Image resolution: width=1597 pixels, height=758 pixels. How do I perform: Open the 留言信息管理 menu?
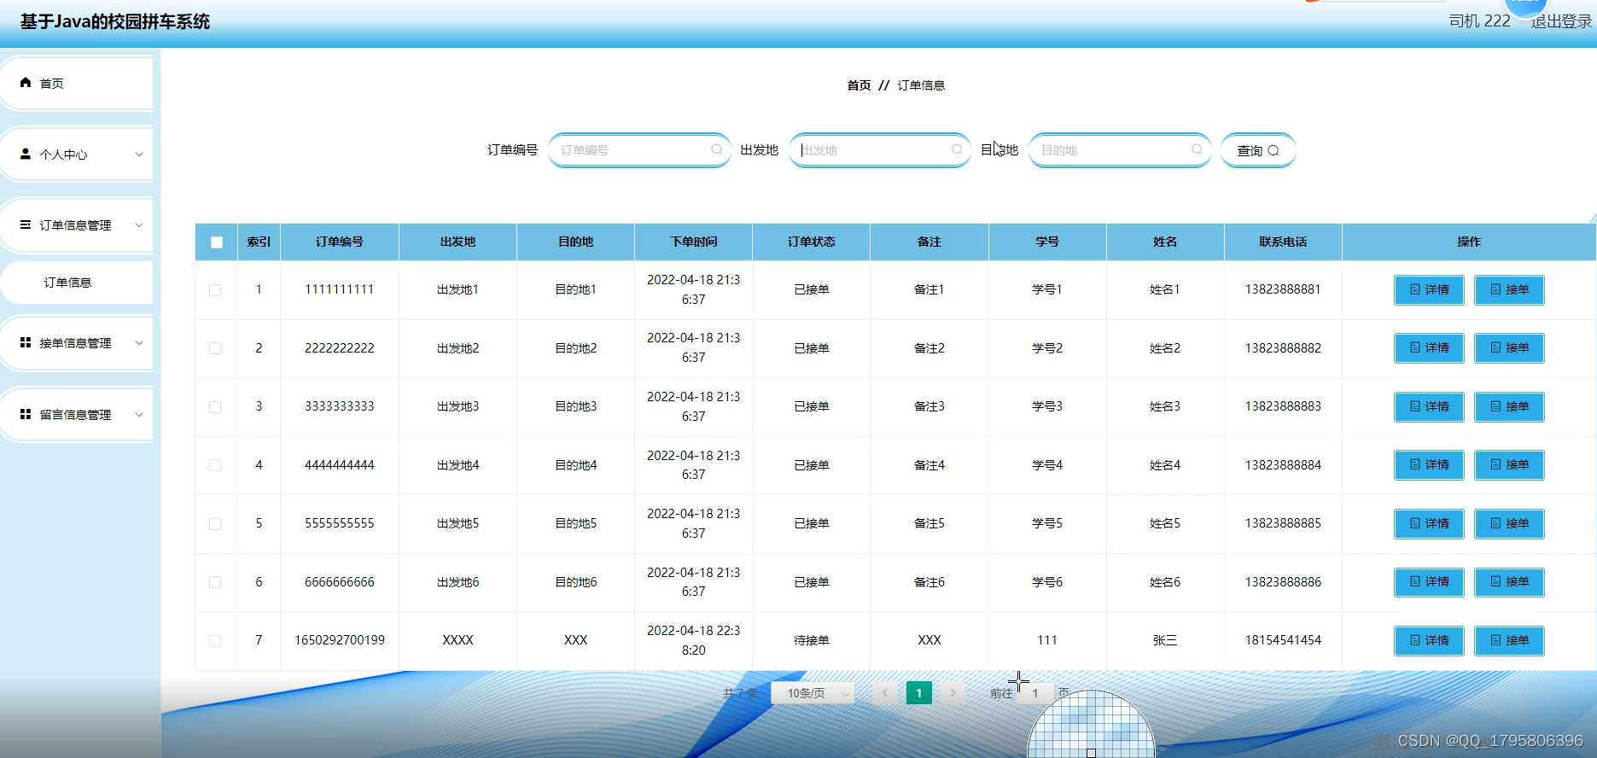(77, 415)
